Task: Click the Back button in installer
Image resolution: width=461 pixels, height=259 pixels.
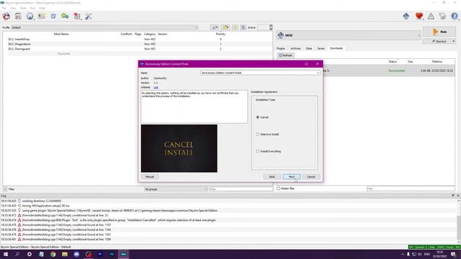Action: click(272, 177)
